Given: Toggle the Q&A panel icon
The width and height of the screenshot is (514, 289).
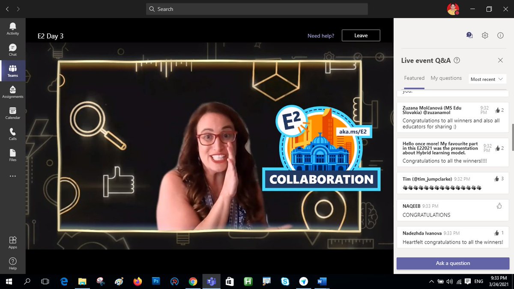Looking at the screenshot, I should [x=469, y=36].
